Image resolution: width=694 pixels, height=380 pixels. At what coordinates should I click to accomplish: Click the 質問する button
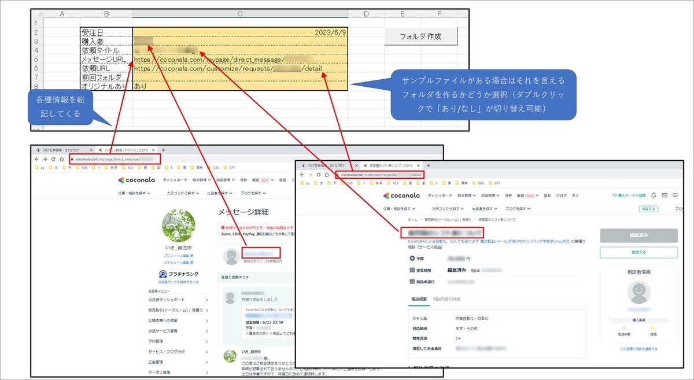coord(638,252)
